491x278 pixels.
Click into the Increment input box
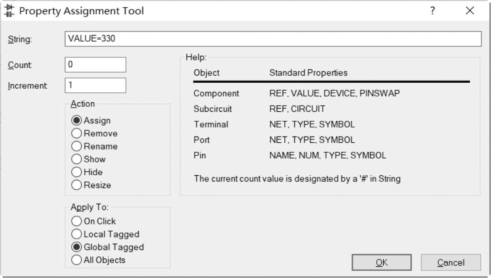click(95, 86)
